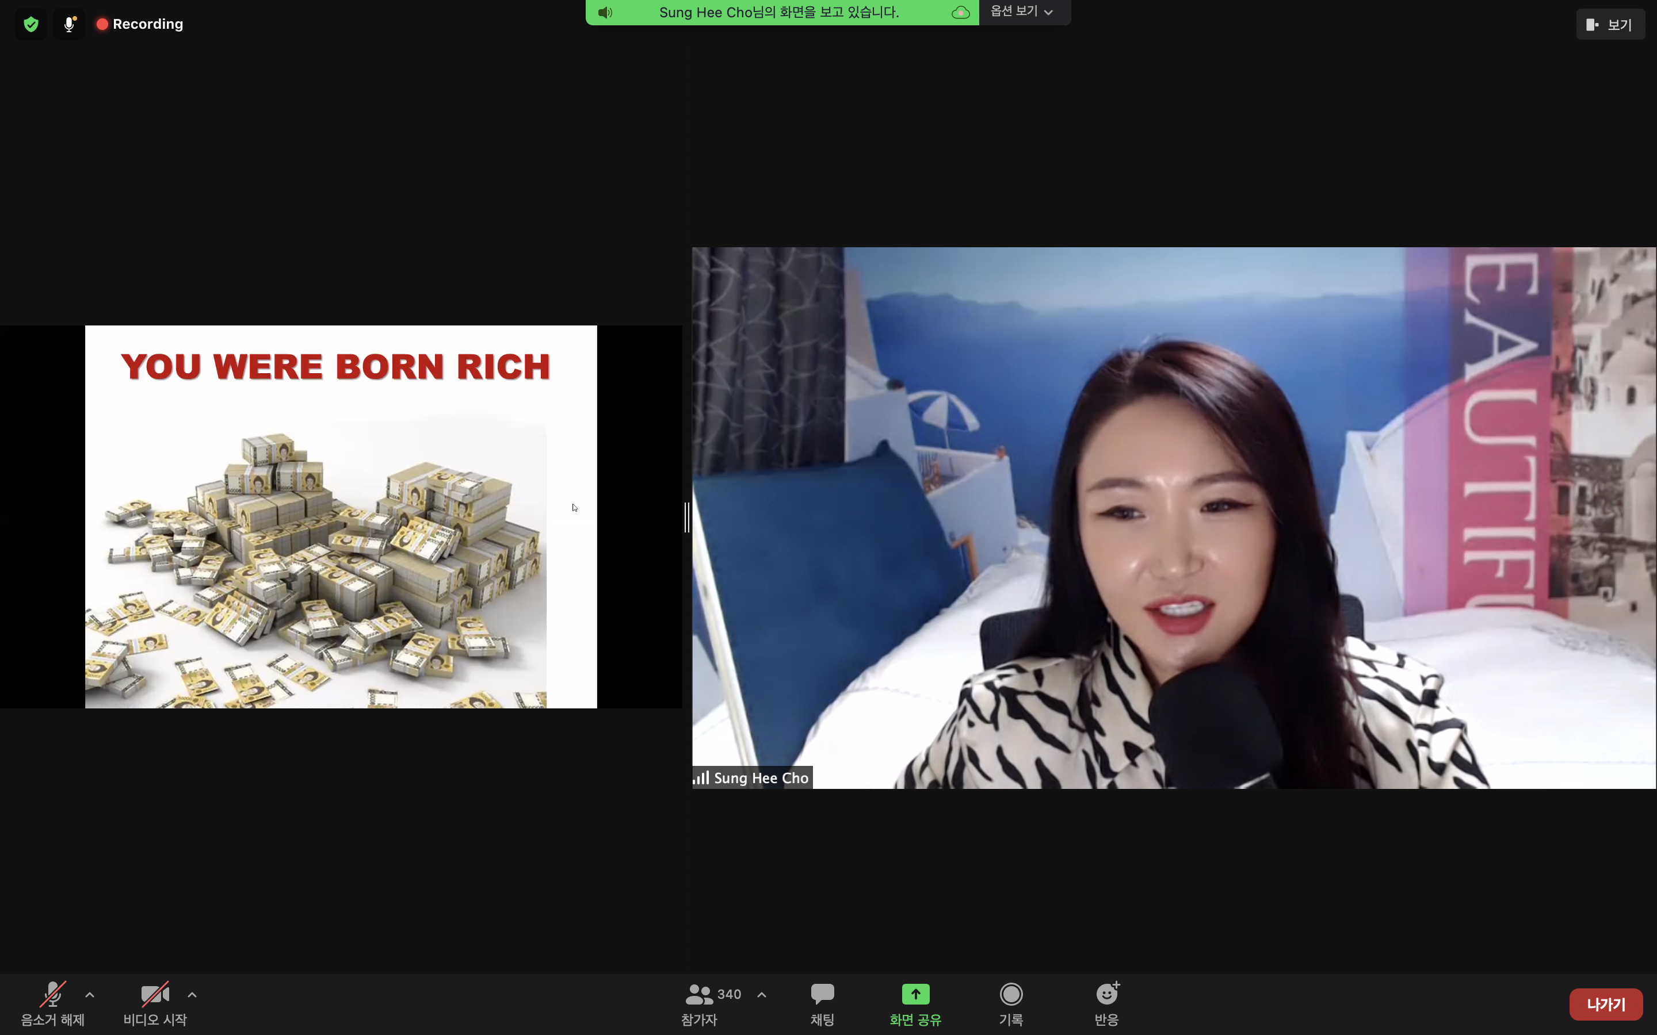The height and width of the screenshot is (1035, 1657).
Task: Click the green encryption shield icon
Action: (31, 25)
